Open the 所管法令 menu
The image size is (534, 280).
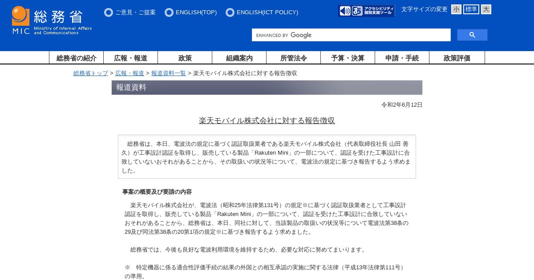click(294, 58)
